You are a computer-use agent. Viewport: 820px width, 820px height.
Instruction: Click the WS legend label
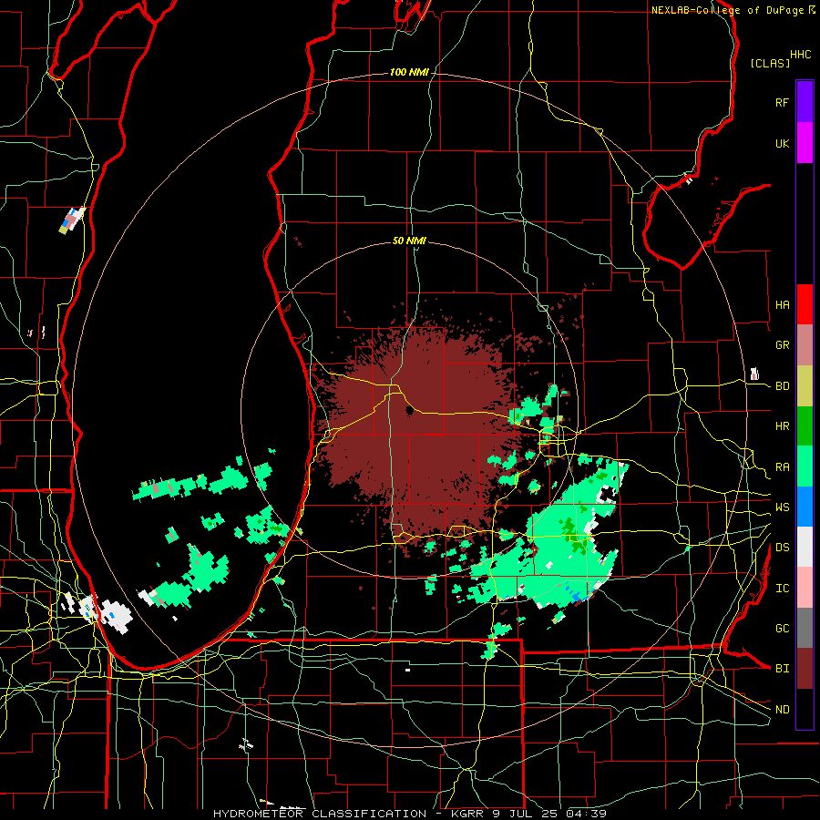click(782, 507)
